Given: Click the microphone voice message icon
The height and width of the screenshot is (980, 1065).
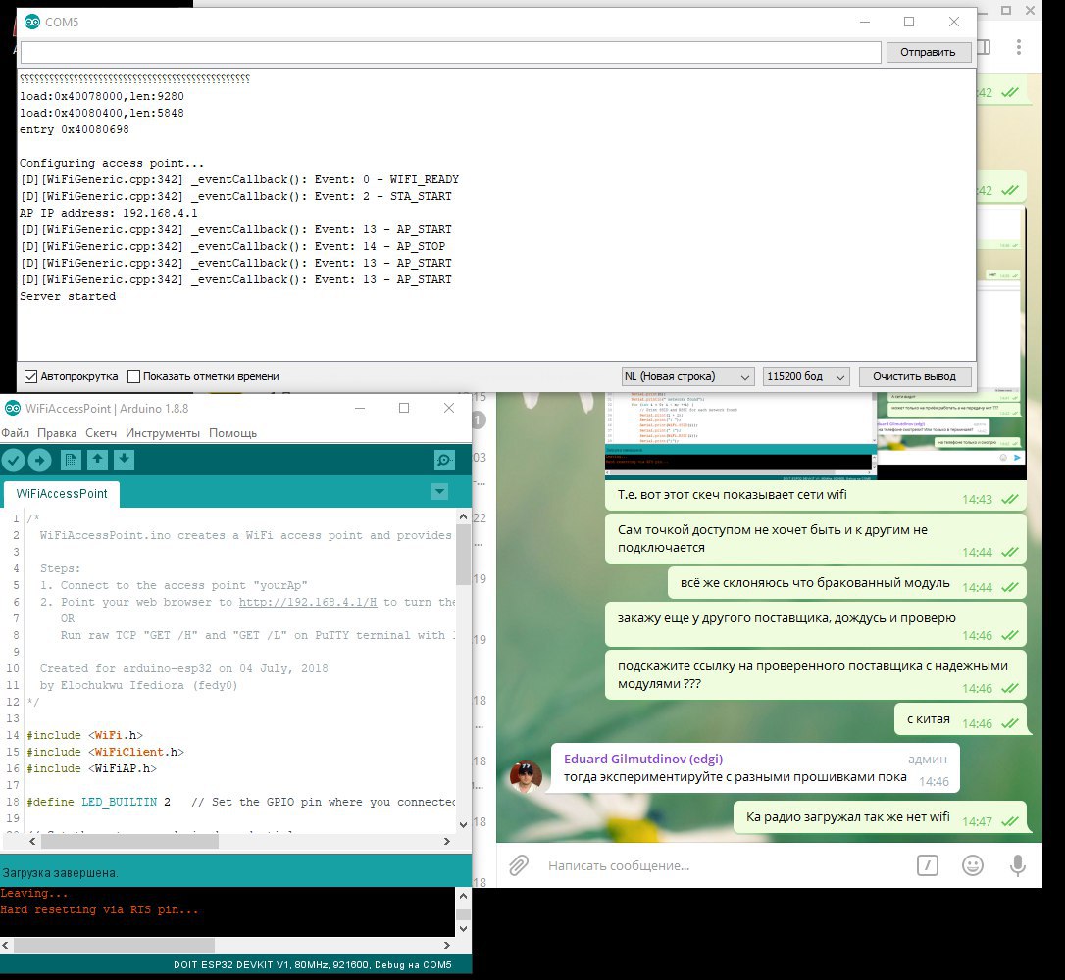Looking at the screenshot, I should [1018, 865].
